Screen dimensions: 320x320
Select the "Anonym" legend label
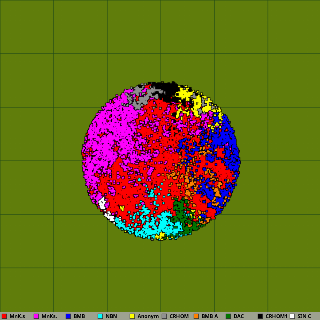tap(148, 316)
